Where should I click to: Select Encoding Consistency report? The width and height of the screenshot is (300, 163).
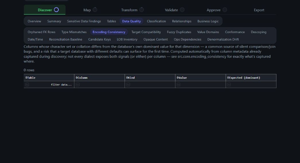tap(109, 32)
